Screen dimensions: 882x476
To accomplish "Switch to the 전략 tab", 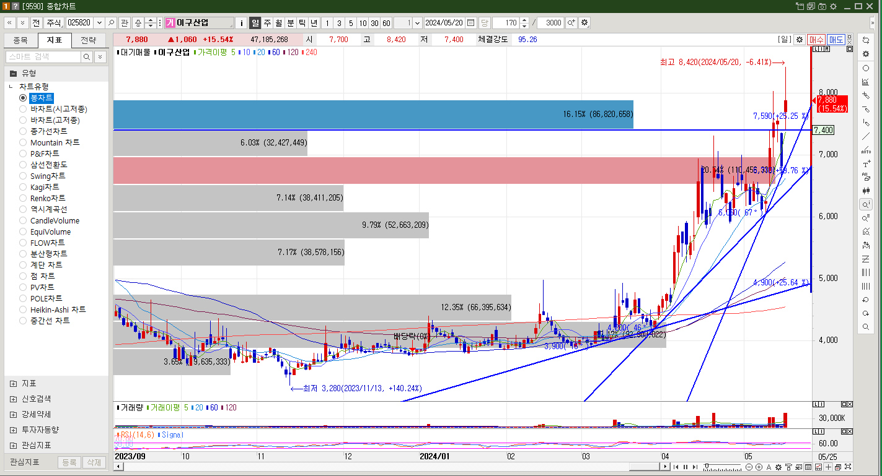I will 89,40.
